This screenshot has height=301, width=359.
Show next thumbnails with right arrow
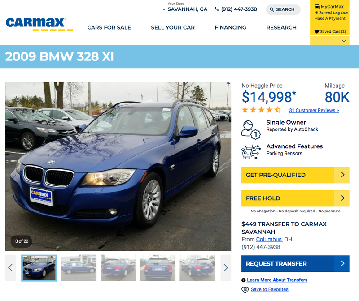click(x=226, y=268)
